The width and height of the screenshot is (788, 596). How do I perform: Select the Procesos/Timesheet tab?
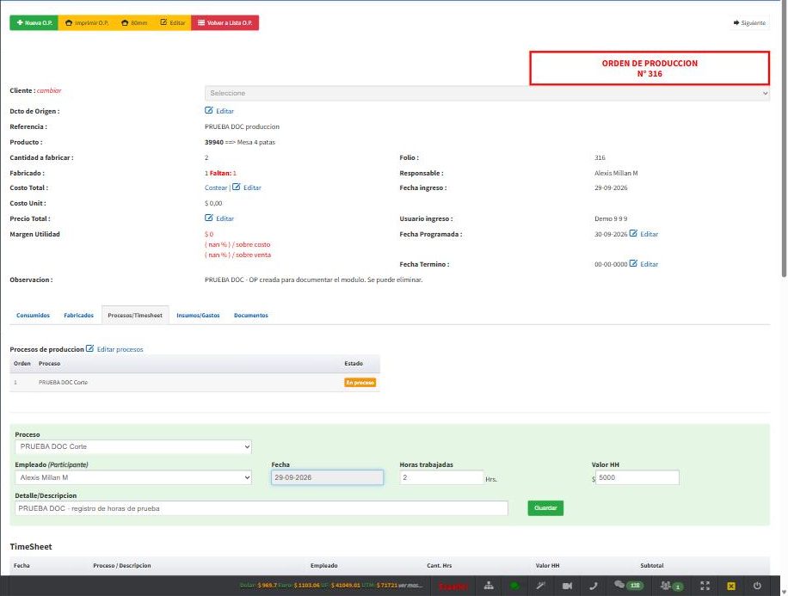point(135,315)
